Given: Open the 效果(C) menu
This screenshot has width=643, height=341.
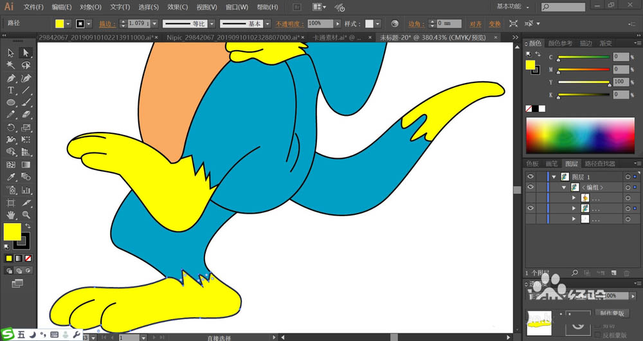Looking at the screenshot, I should click(177, 7).
